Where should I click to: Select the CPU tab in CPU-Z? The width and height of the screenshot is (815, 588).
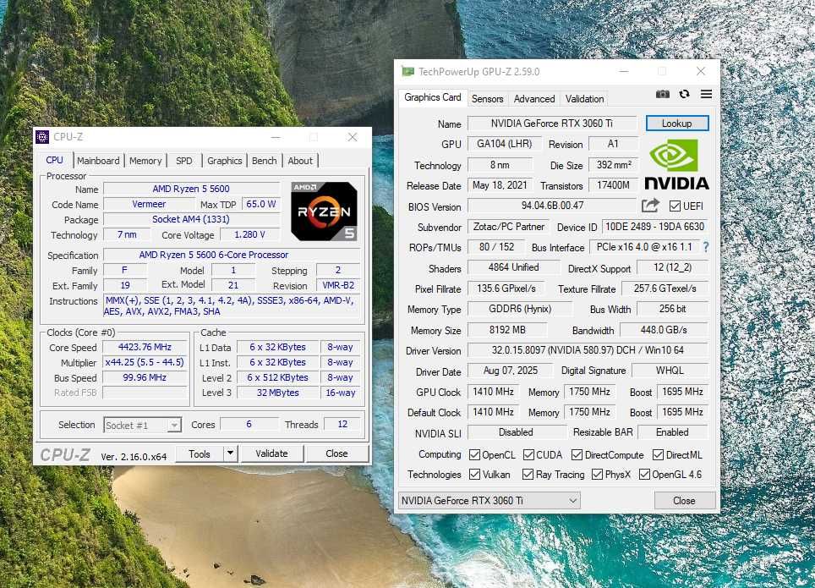(x=55, y=160)
